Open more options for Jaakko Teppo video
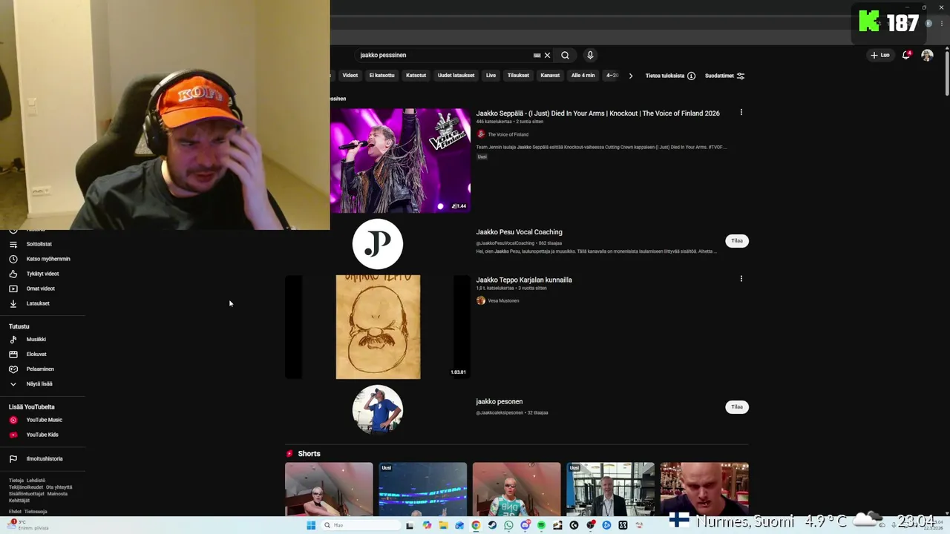Image resolution: width=950 pixels, height=534 pixels. coord(741,279)
